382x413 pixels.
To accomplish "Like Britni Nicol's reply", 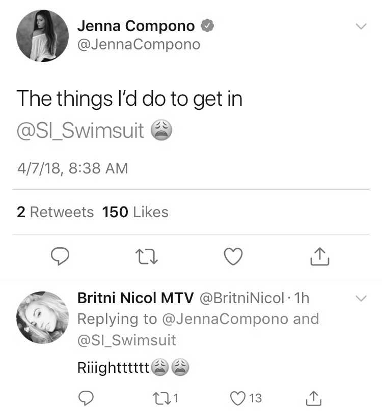I will [x=246, y=398].
